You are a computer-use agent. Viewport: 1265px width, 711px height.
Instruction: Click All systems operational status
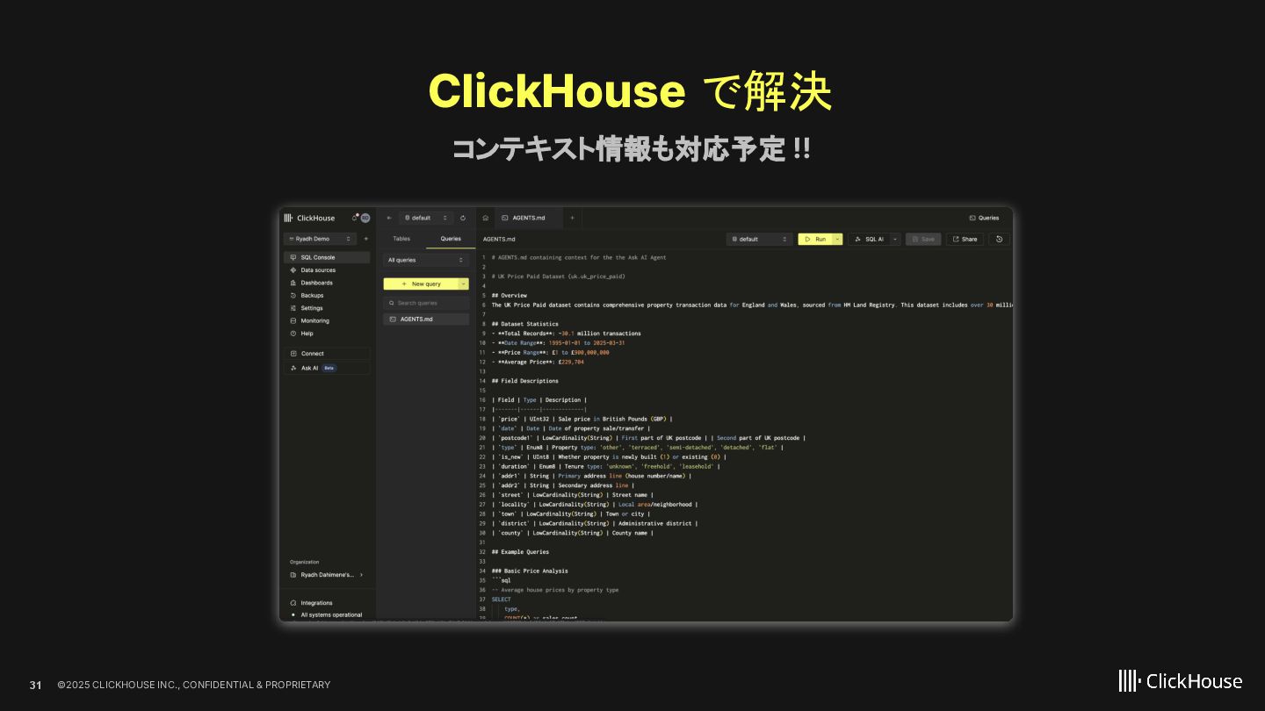tap(327, 615)
